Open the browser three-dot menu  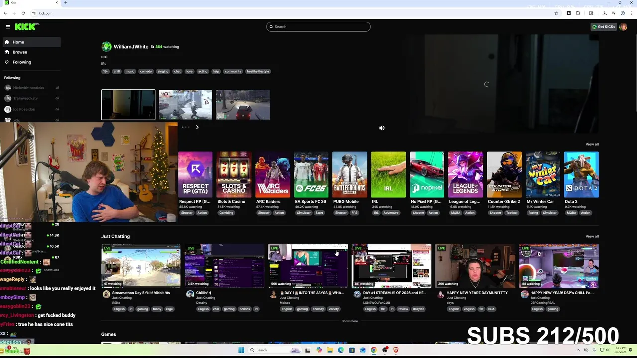pos(631,13)
